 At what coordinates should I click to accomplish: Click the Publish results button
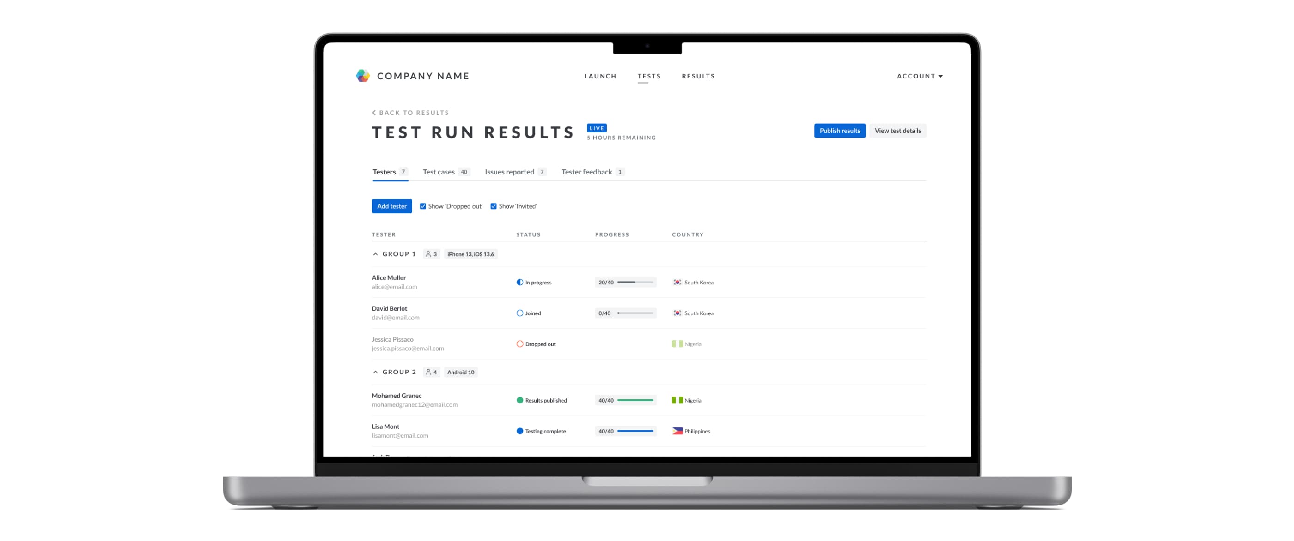tap(840, 130)
